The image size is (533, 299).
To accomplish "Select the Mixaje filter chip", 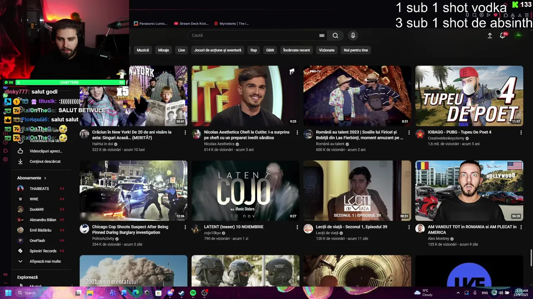I will click(164, 50).
